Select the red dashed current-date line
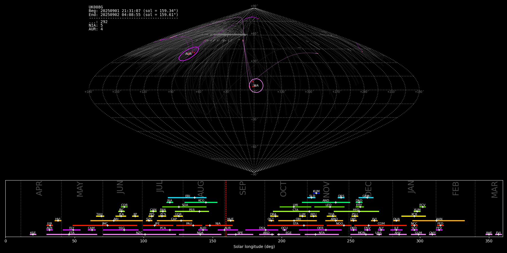The height and width of the screenshot is (253, 507). (226, 208)
